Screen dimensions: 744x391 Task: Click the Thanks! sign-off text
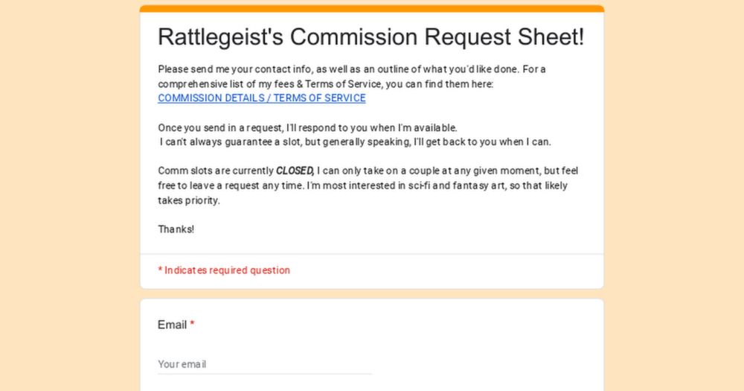tap(176, 229)
